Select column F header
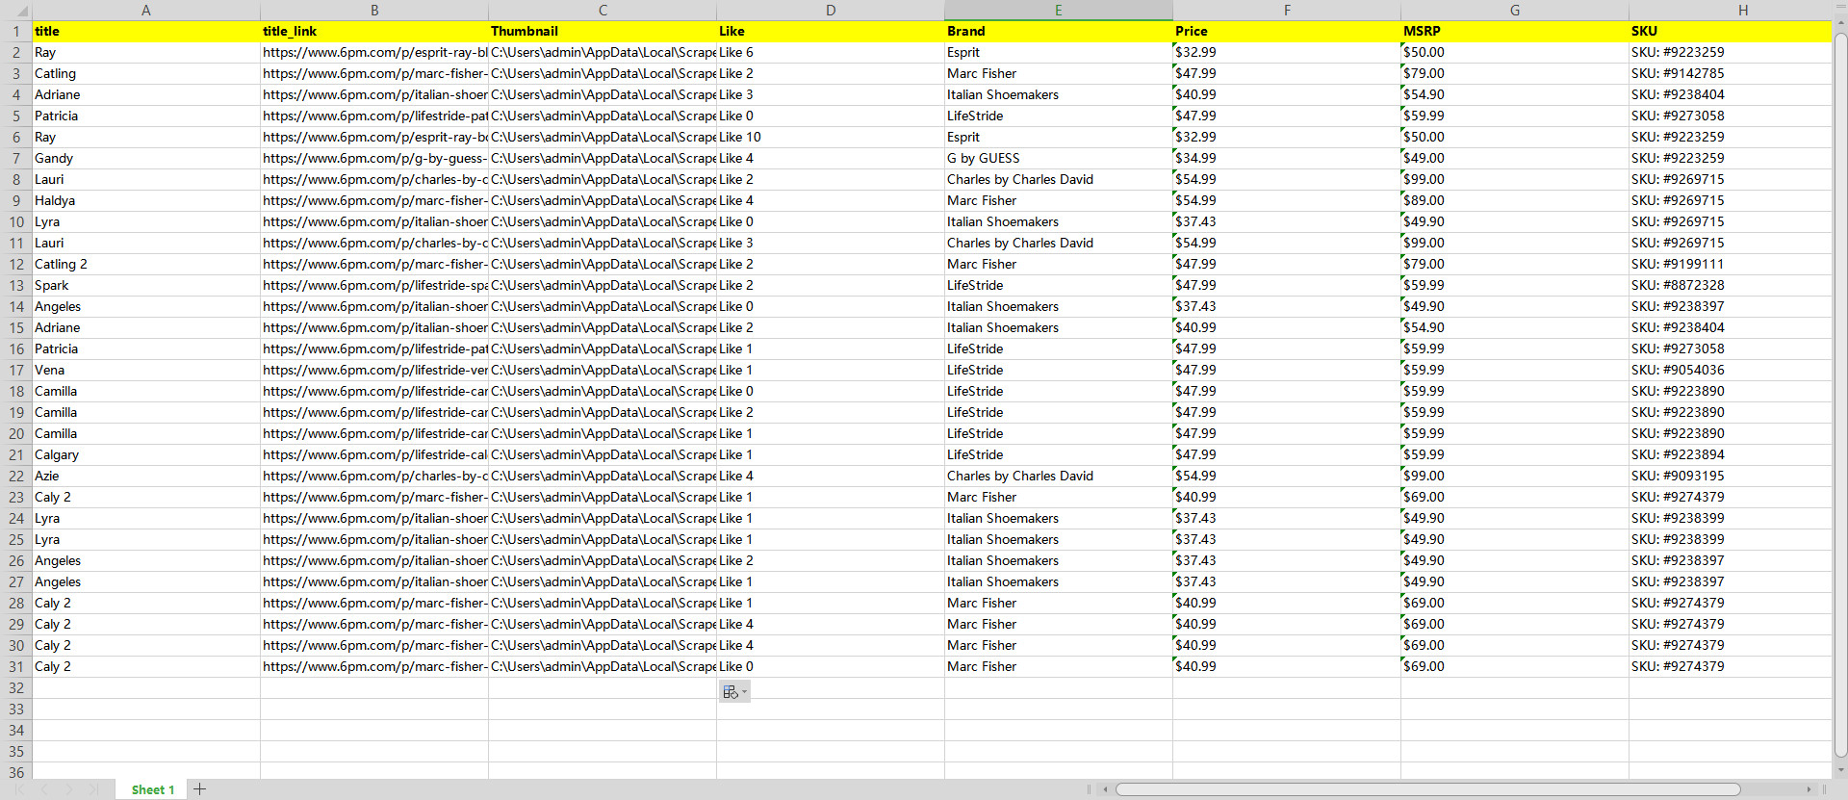Screen dimensions: 1848x800 click(1287, 11)
